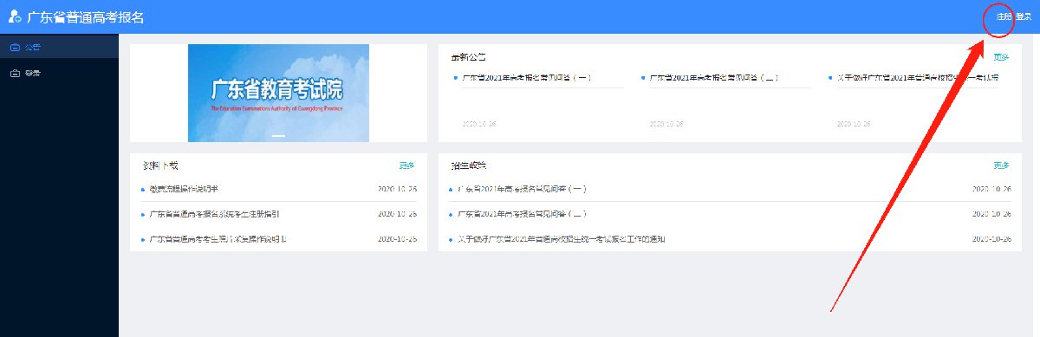Screen dimensions: 1040x337
Task: Click date in 招生政策 常见问答（一） row
Action: (991, 189)
